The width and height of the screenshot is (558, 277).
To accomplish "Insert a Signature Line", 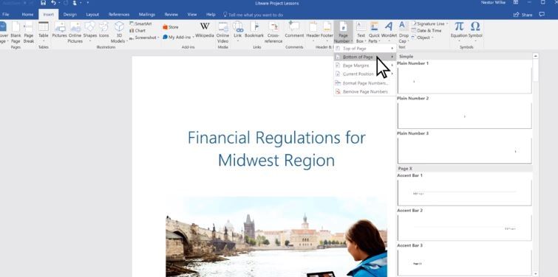I will (x=429, y=24).
